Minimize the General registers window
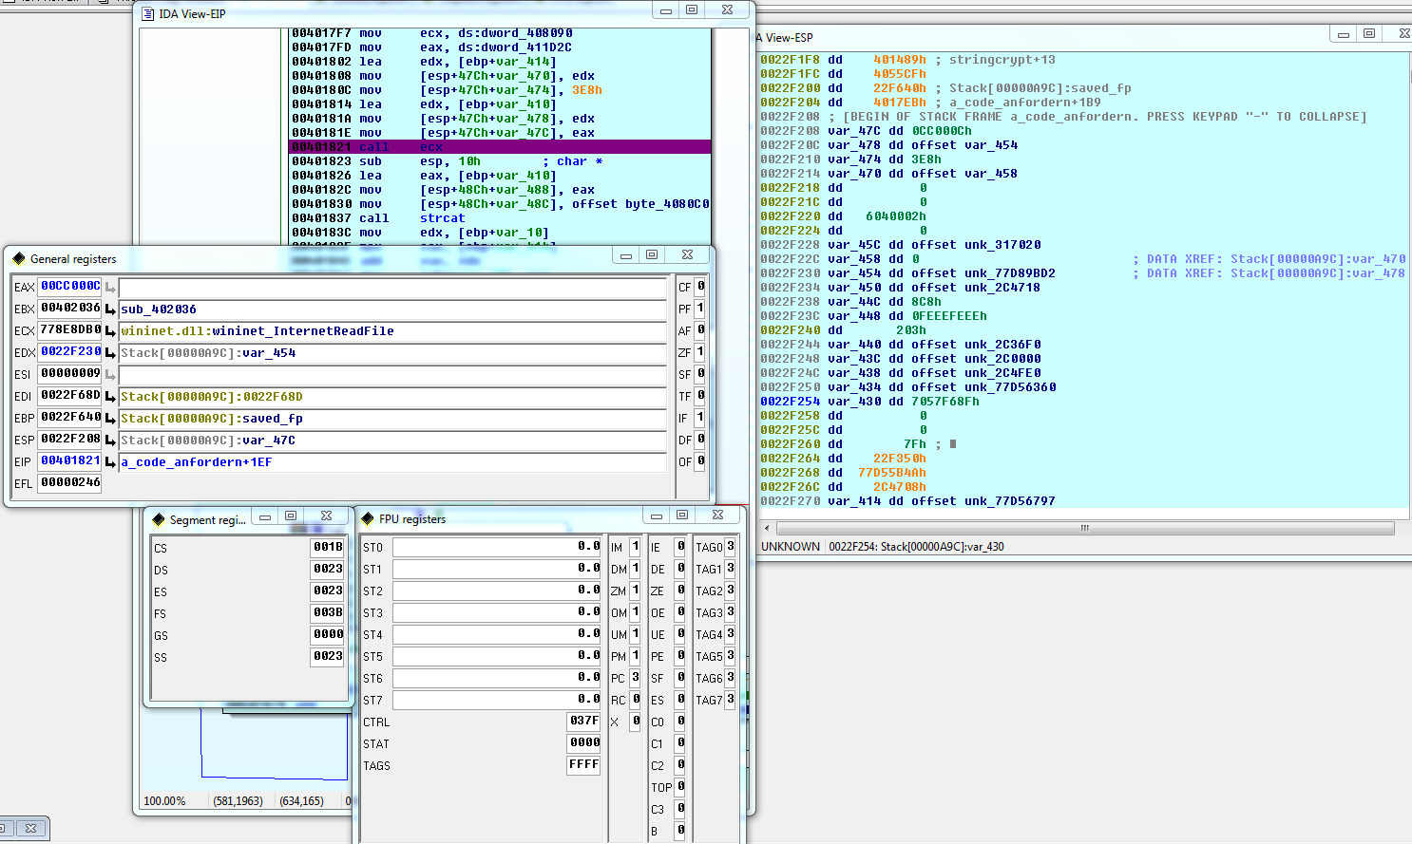 pyautogui.click(x=626, y=255)
